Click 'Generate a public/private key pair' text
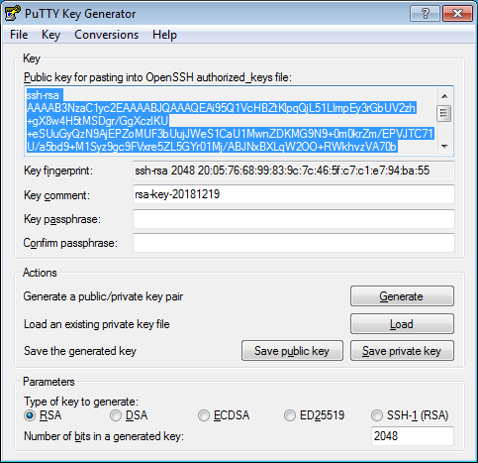Screen dimensions: 478x463 (103, 296)
